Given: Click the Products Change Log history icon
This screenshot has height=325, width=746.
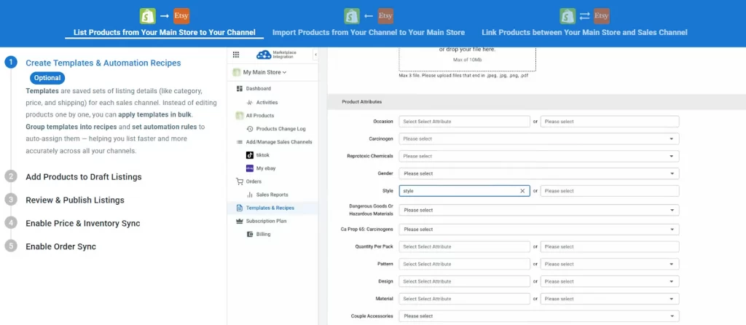Looking at the screenshot, I should point(250,129).
